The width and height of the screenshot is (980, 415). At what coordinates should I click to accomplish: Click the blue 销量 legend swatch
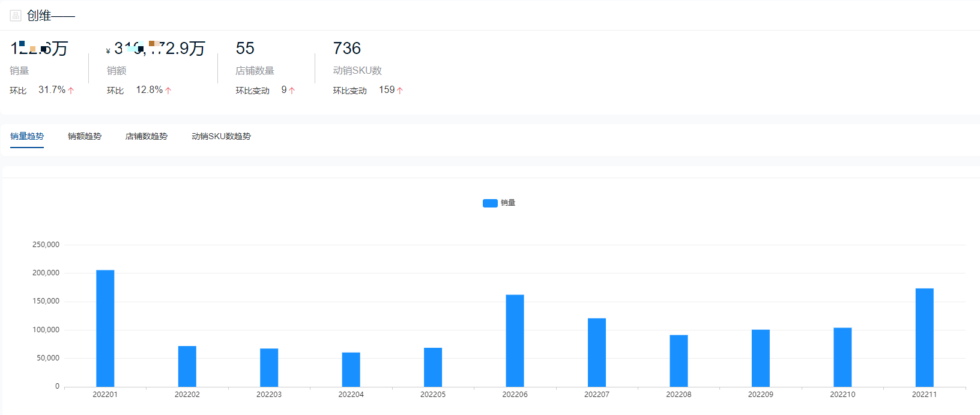click(x=490, y=203)
